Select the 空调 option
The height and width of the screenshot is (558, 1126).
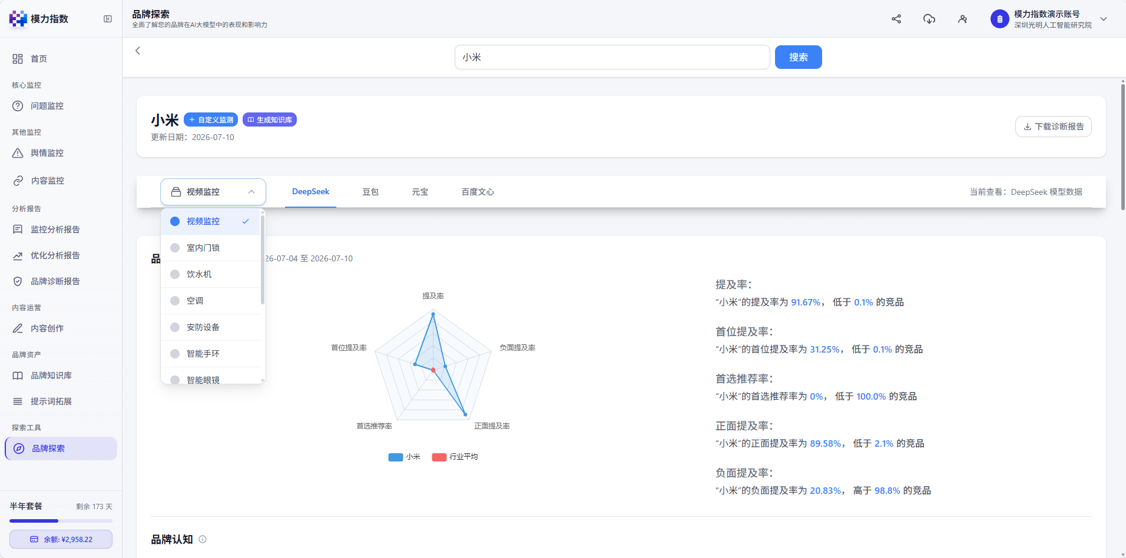click(210, 301)
